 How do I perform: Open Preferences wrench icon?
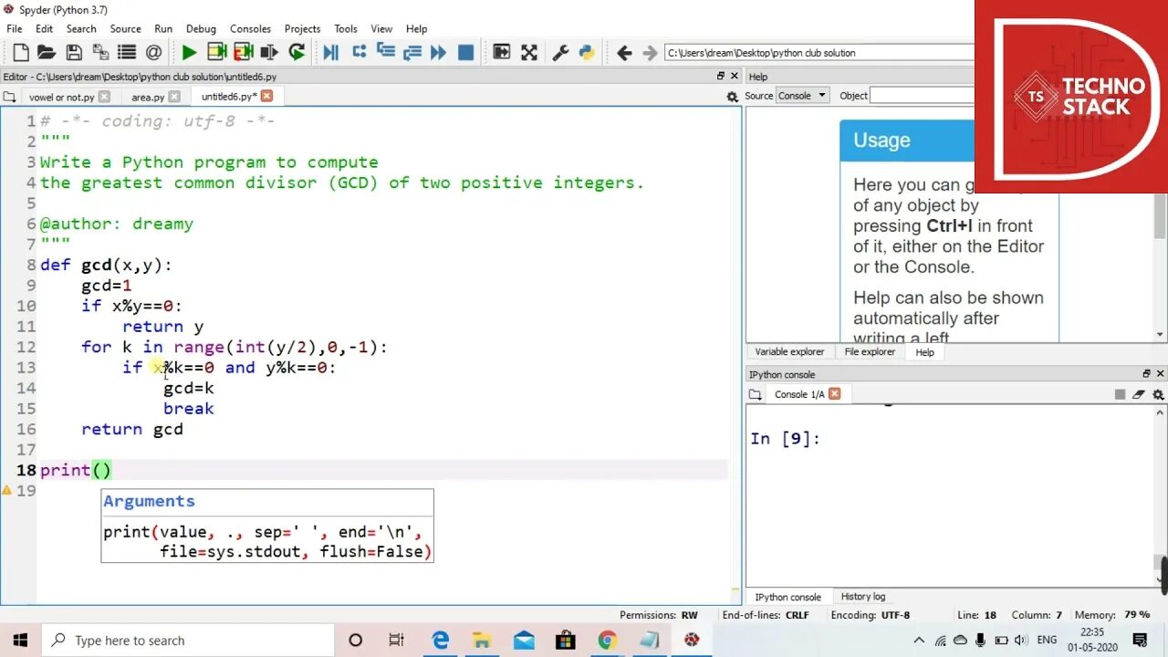[x=561, y=53]
